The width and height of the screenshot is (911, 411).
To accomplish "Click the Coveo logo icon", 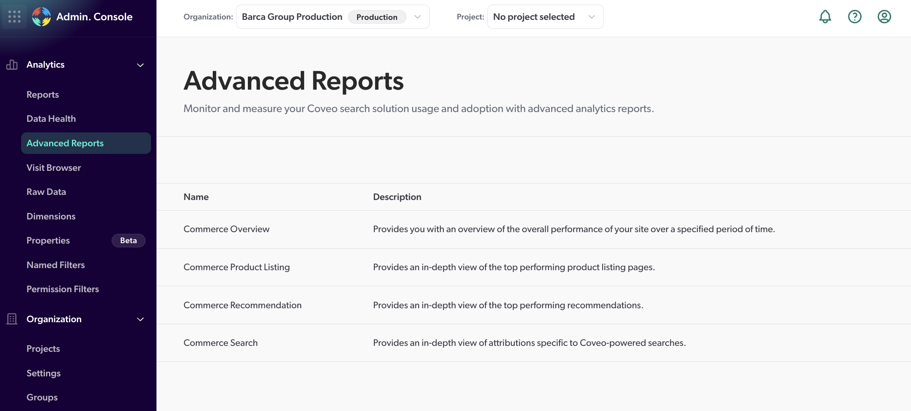I will [41, 16].
